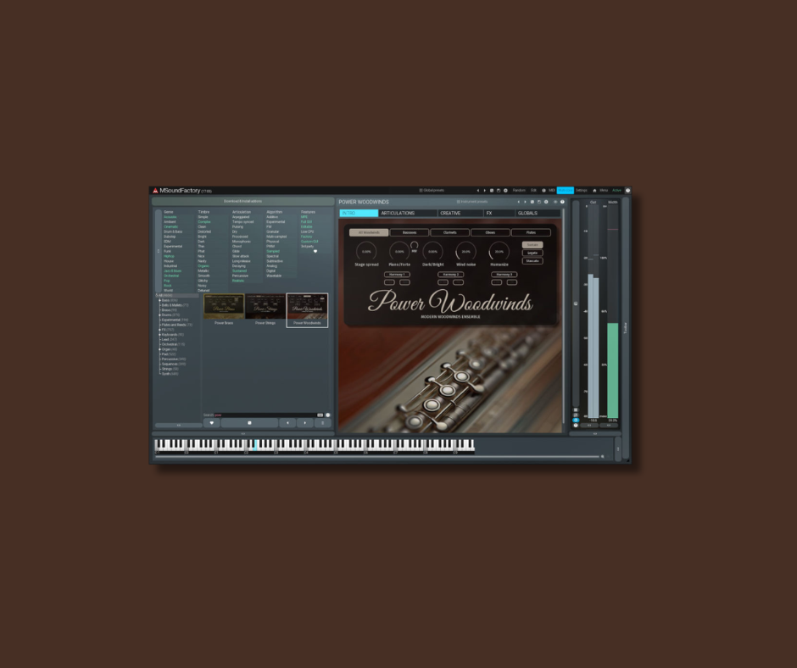
Task: Click the keyboard icon in search field
Action: pyautogui.click(x=320, y=415)
